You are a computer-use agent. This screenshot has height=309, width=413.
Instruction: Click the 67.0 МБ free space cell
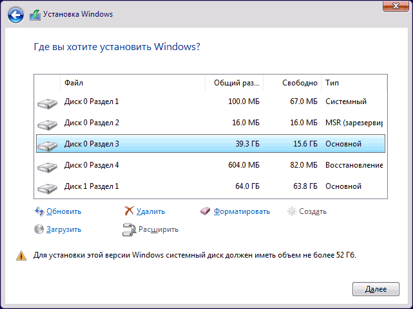click(303, 102)
